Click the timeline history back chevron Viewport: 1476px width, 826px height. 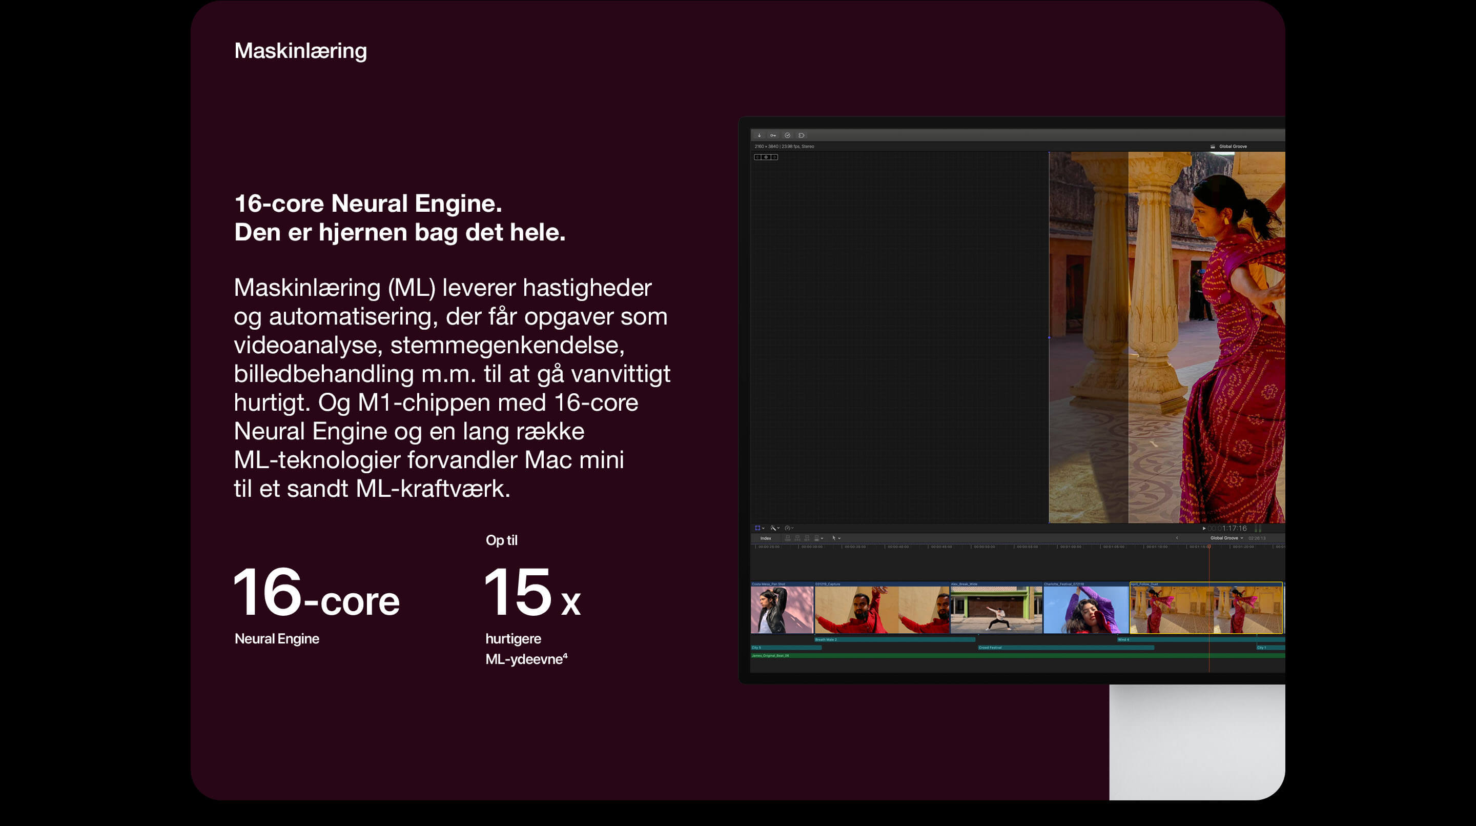(x=1178, y=538)
